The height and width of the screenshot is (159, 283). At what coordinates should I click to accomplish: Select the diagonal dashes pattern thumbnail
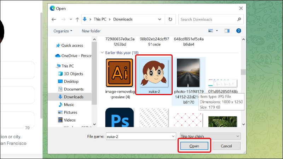pyautogui.click(x=154, y=118)
